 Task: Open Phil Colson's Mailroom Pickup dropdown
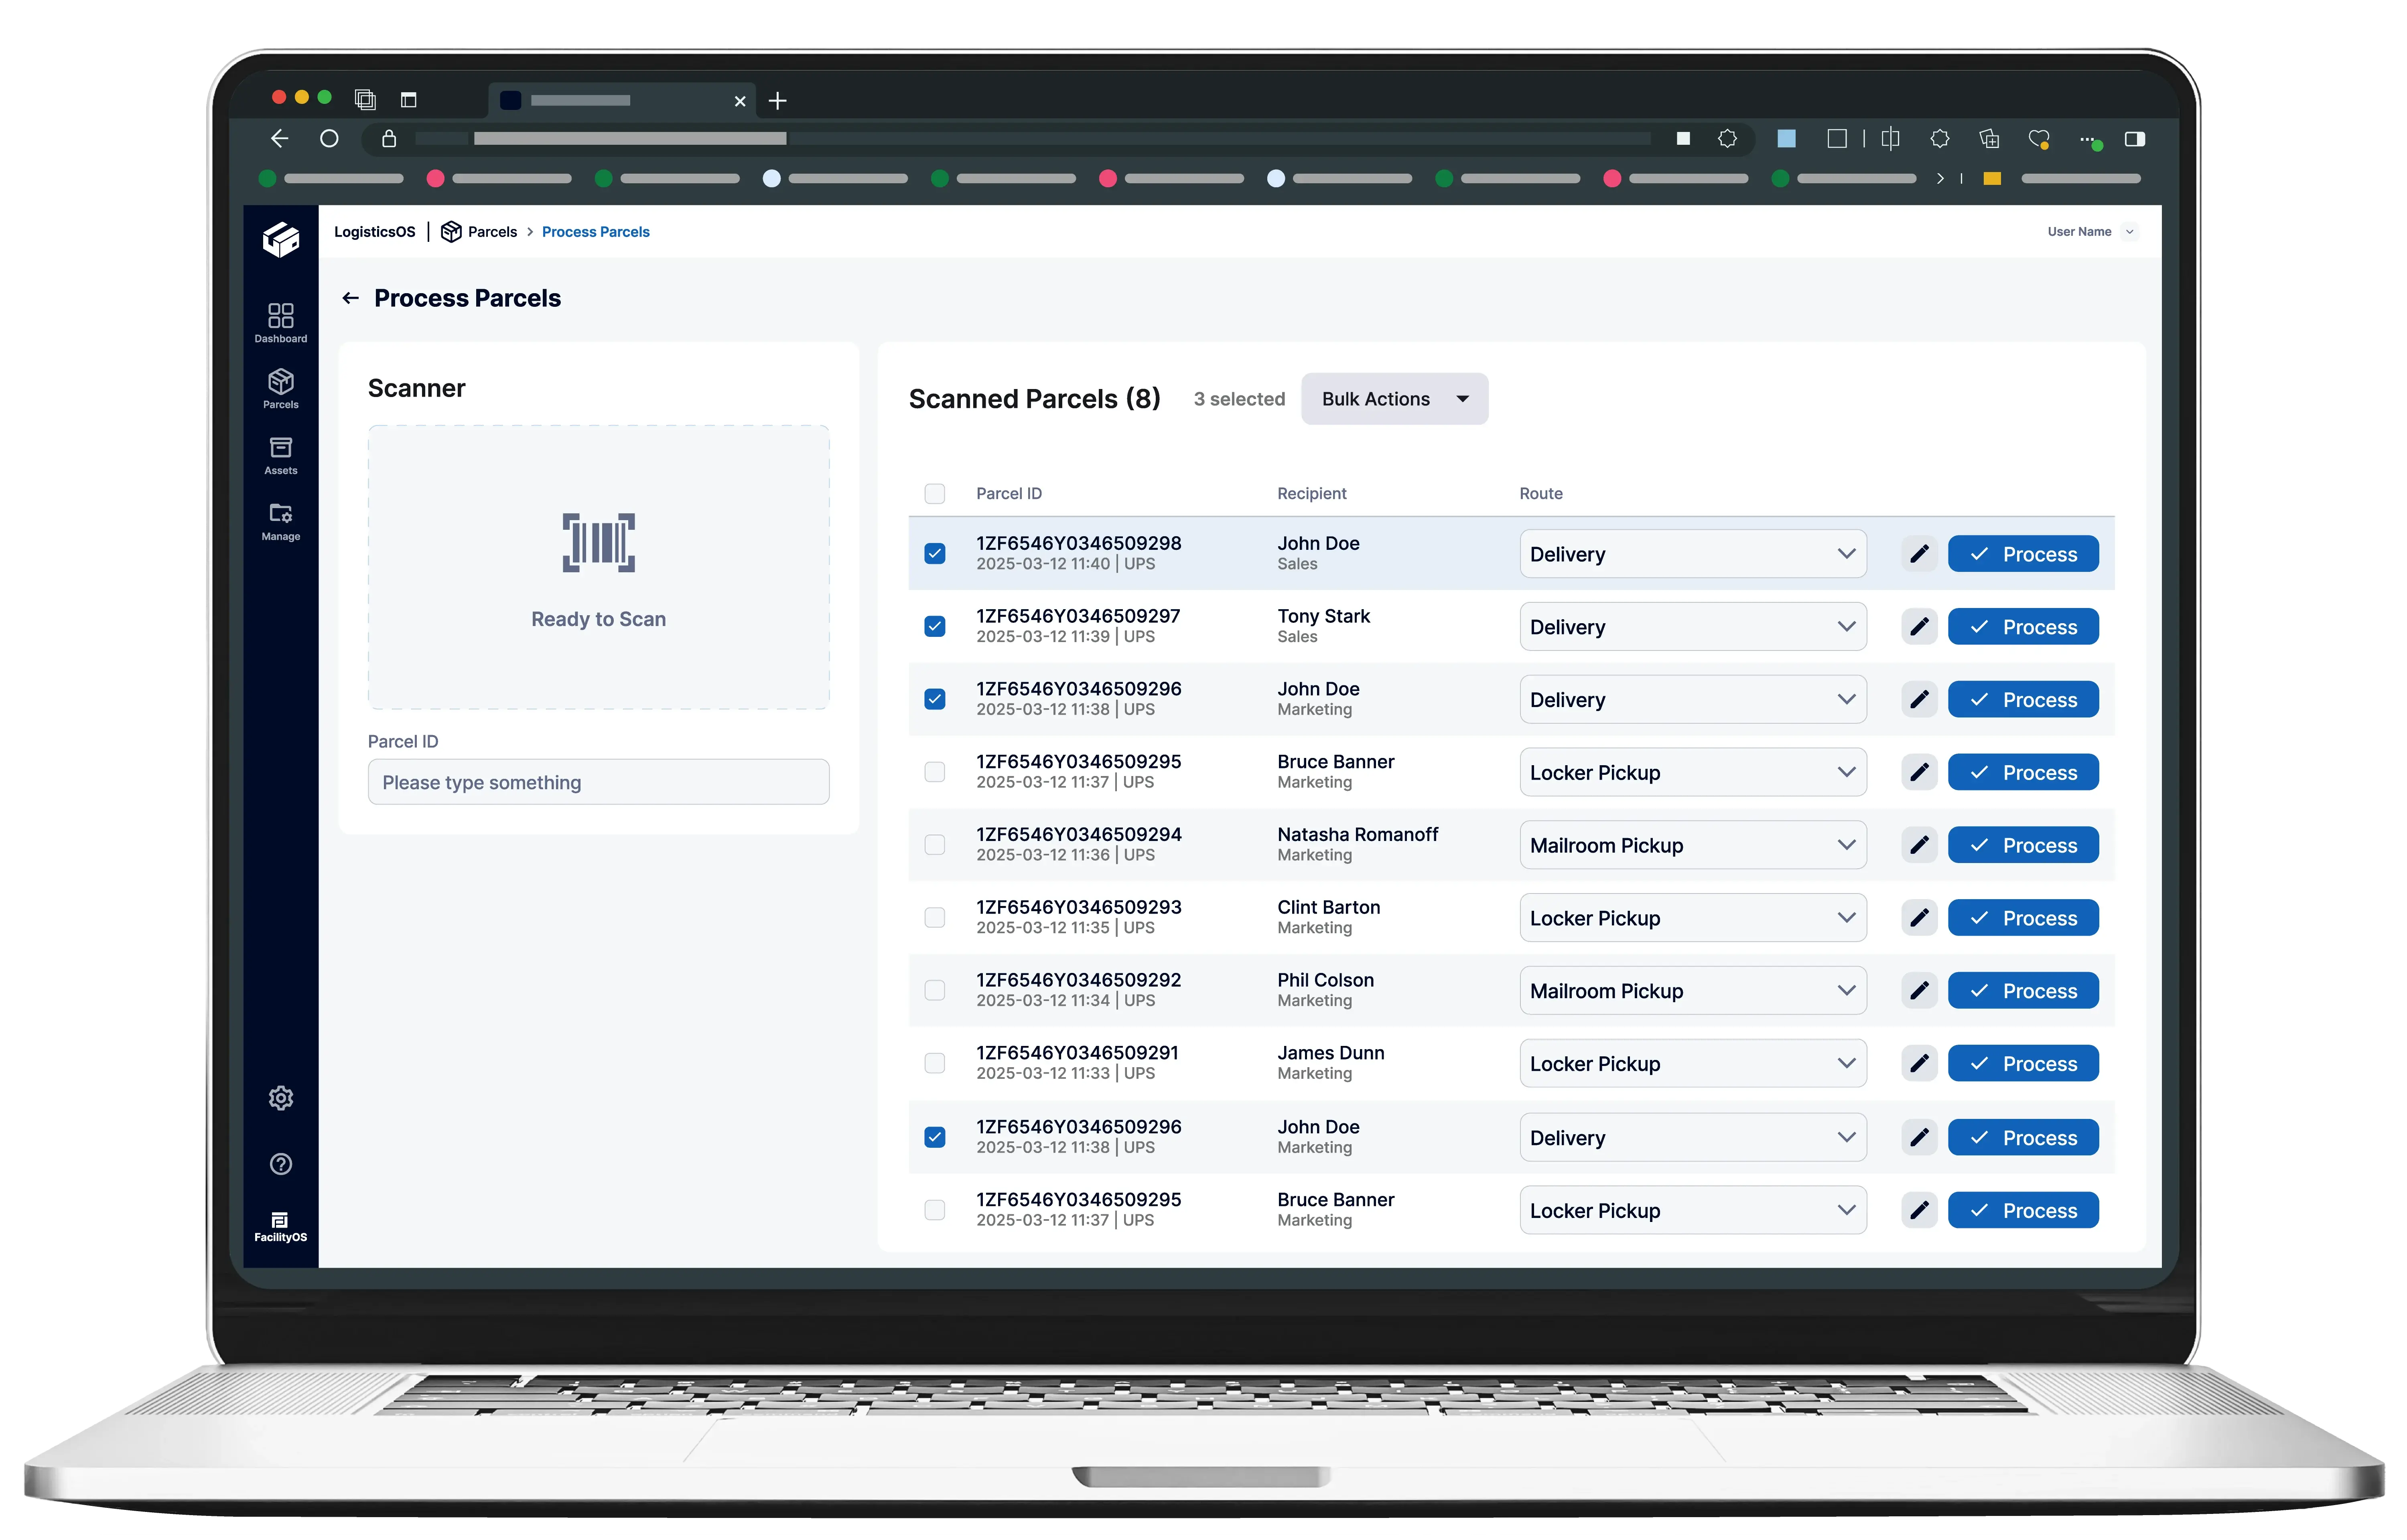(x=1692, y=991)
